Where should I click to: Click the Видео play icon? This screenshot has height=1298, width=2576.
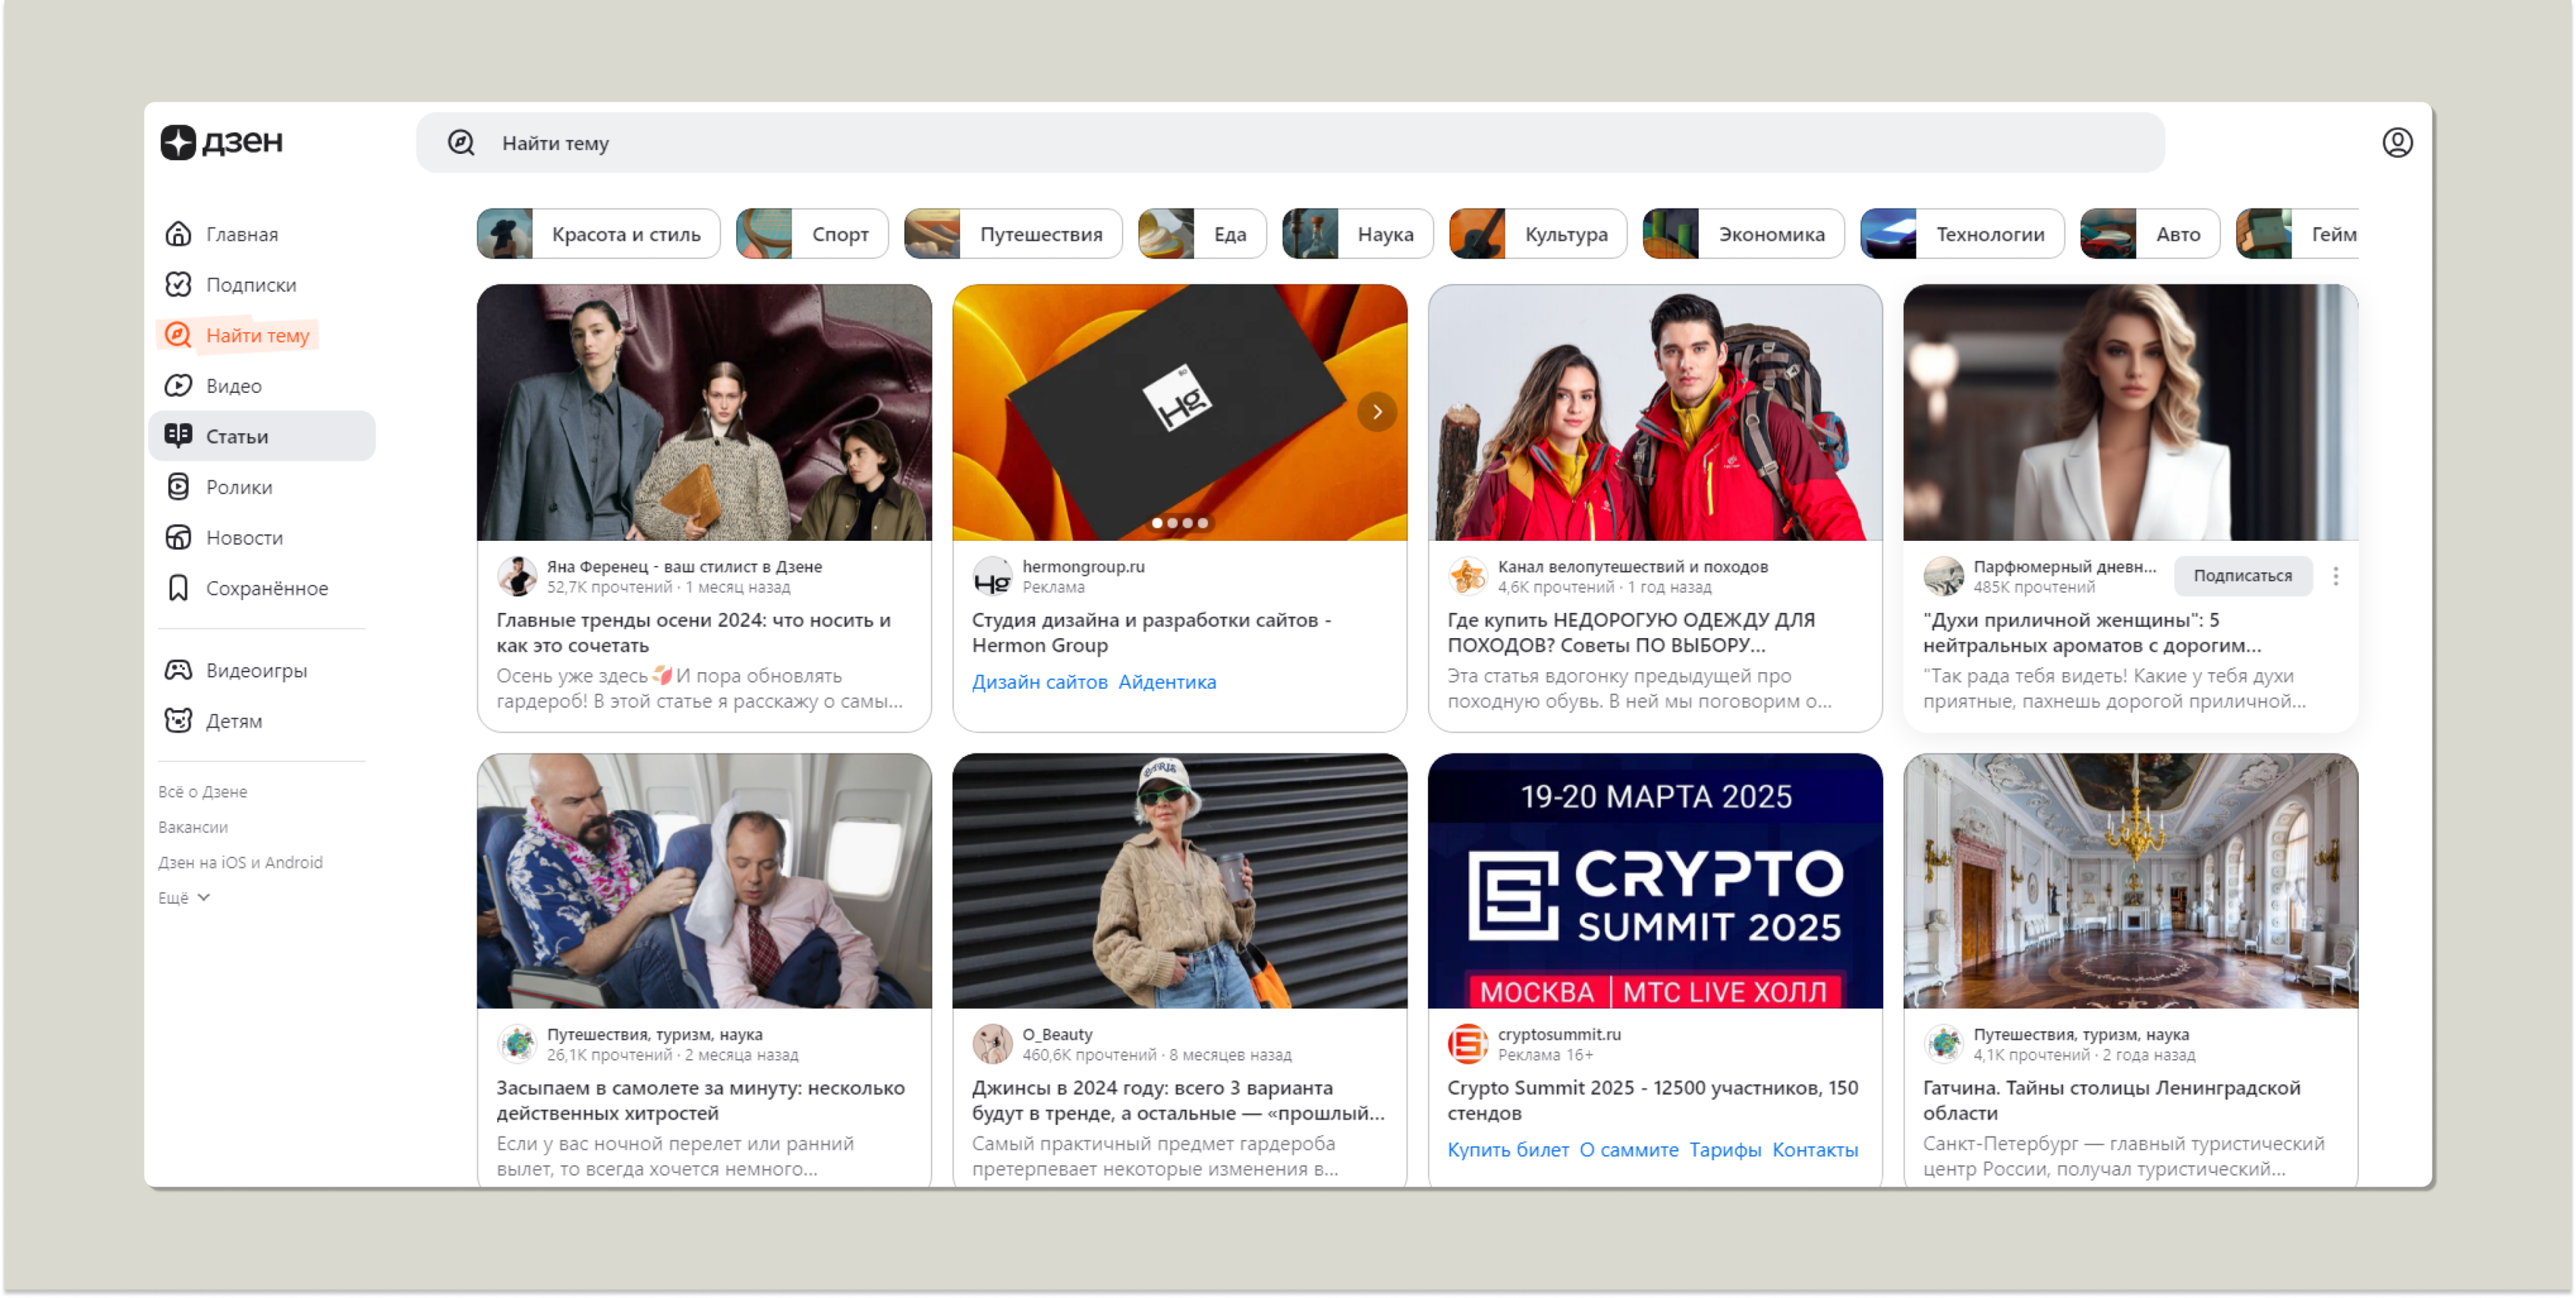(178, 386)
